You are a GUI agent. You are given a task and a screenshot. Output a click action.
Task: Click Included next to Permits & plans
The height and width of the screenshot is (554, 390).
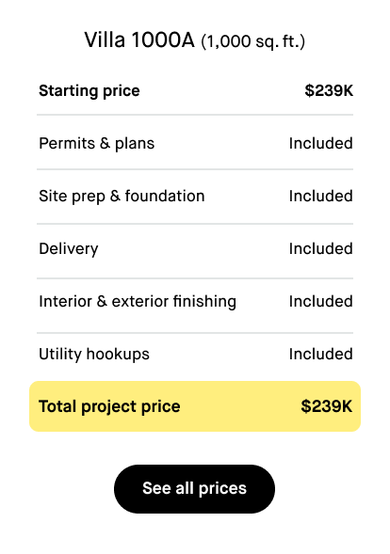pos(320,144)
